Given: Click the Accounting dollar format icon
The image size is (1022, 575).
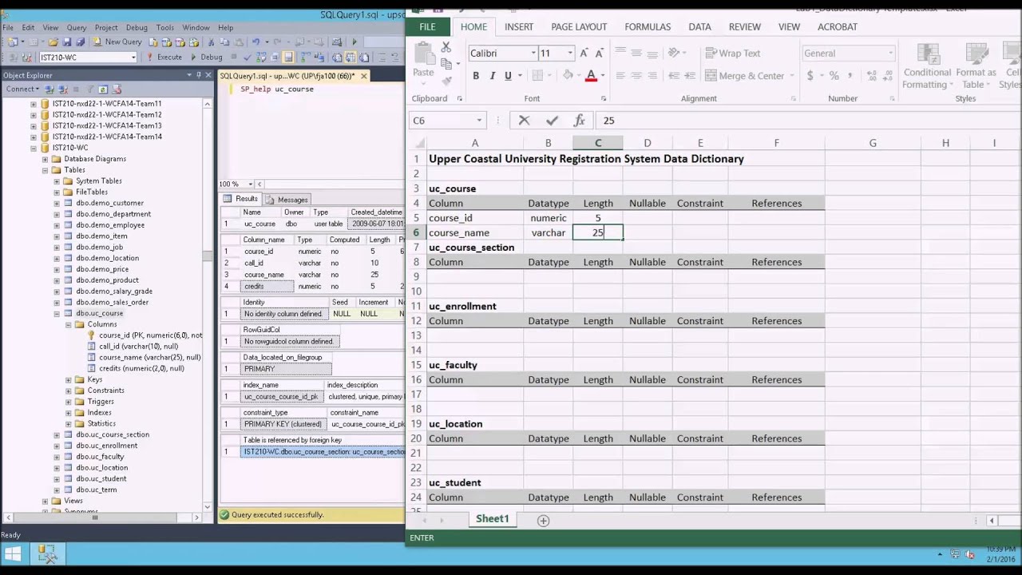Looking at the screenshot, I should (x=810, y=76).
